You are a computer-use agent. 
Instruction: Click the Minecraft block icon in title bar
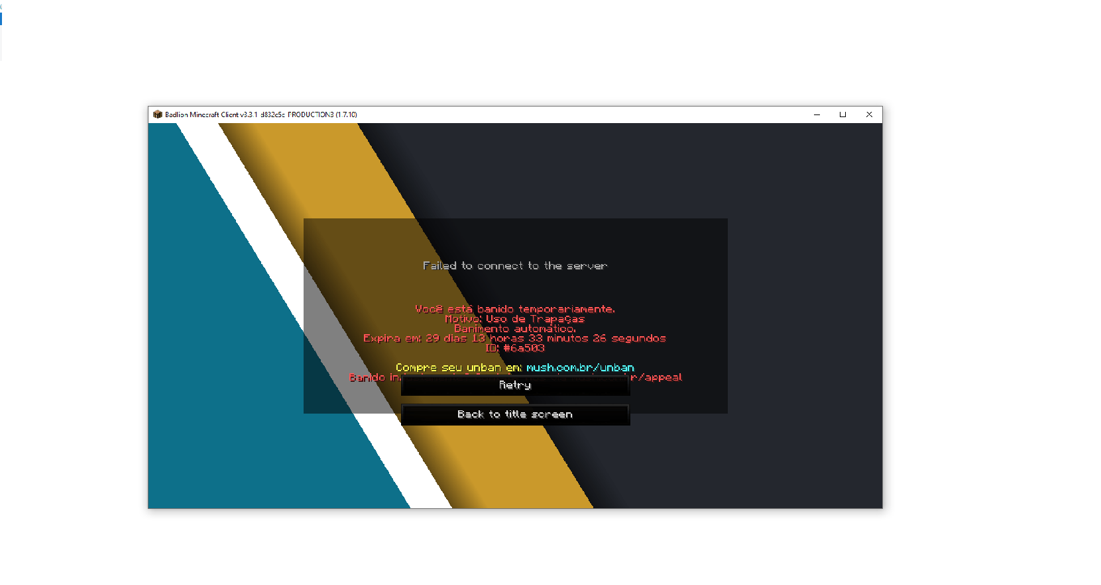click(x=158, y=114)
